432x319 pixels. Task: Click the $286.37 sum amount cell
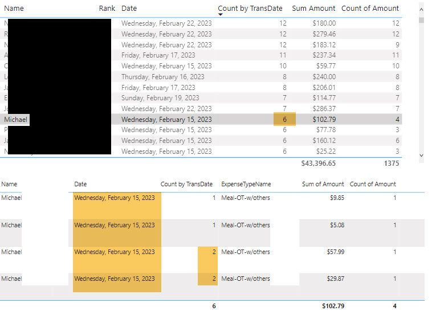(324, 109)
